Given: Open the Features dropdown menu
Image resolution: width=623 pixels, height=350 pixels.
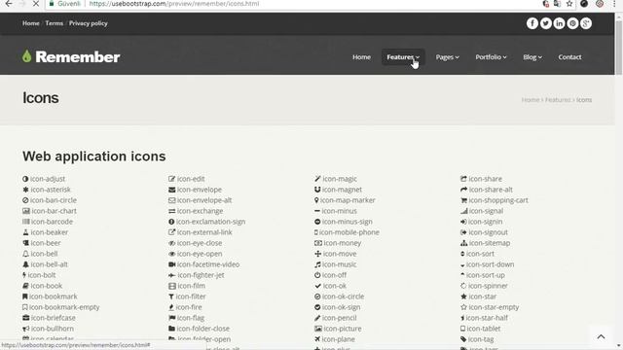Looking at the screenshot, I should tap(403, 57).
